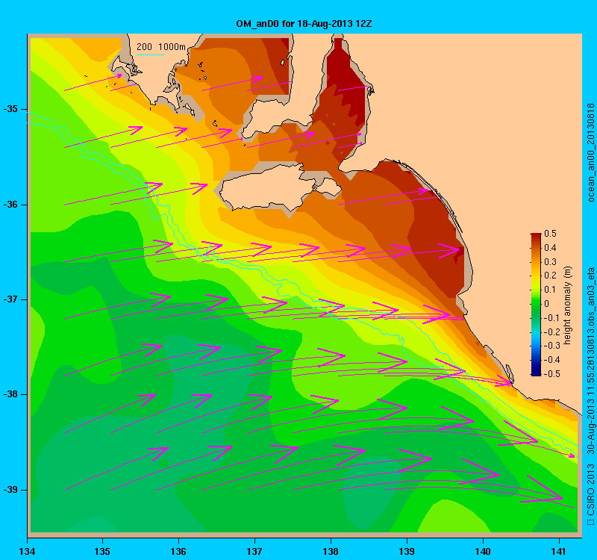Click the -39 latitude axis label
The image size is (597, 560).
(x=10, y=490)
